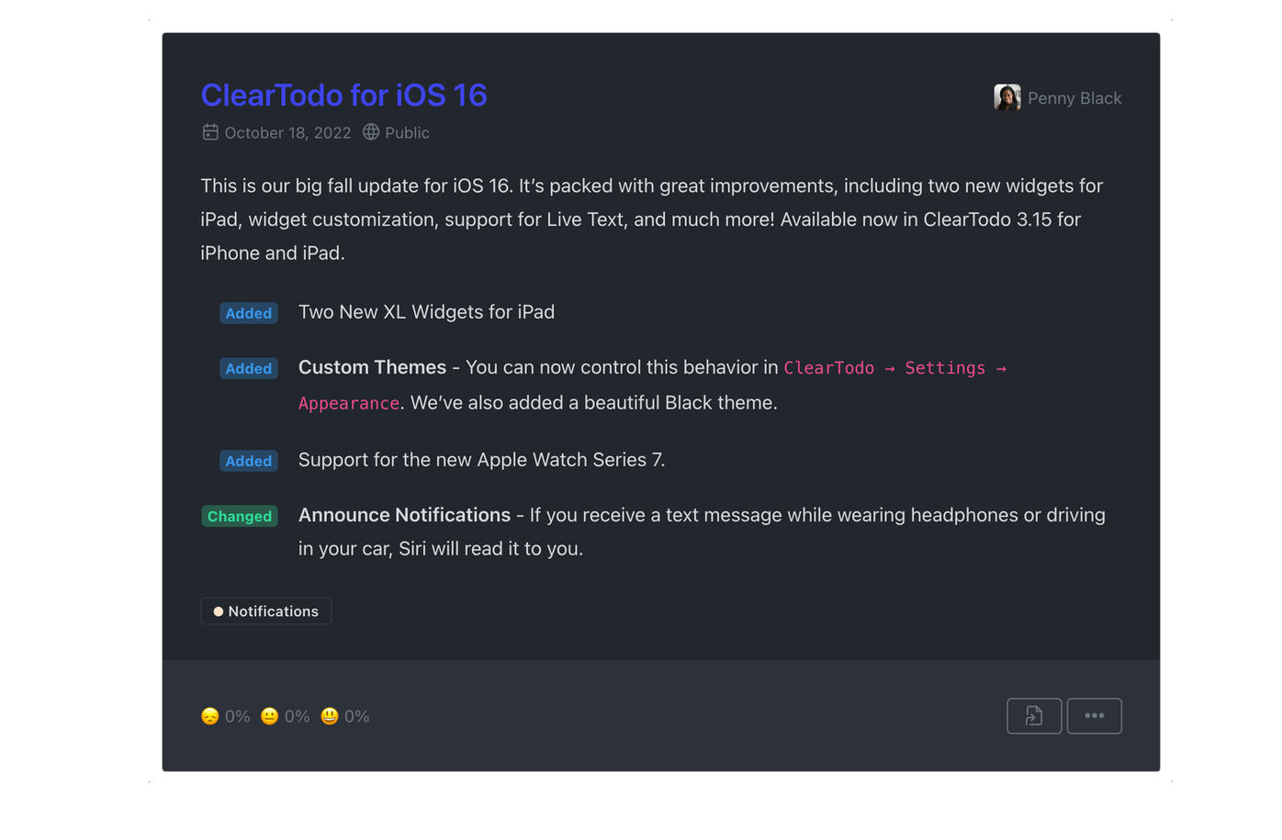Click the bold 'Announce Notifications' heading
The image size is (1282, 840).
tap(404, 515)
